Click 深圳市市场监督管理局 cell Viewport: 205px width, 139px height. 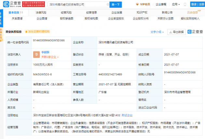(177, 92)
